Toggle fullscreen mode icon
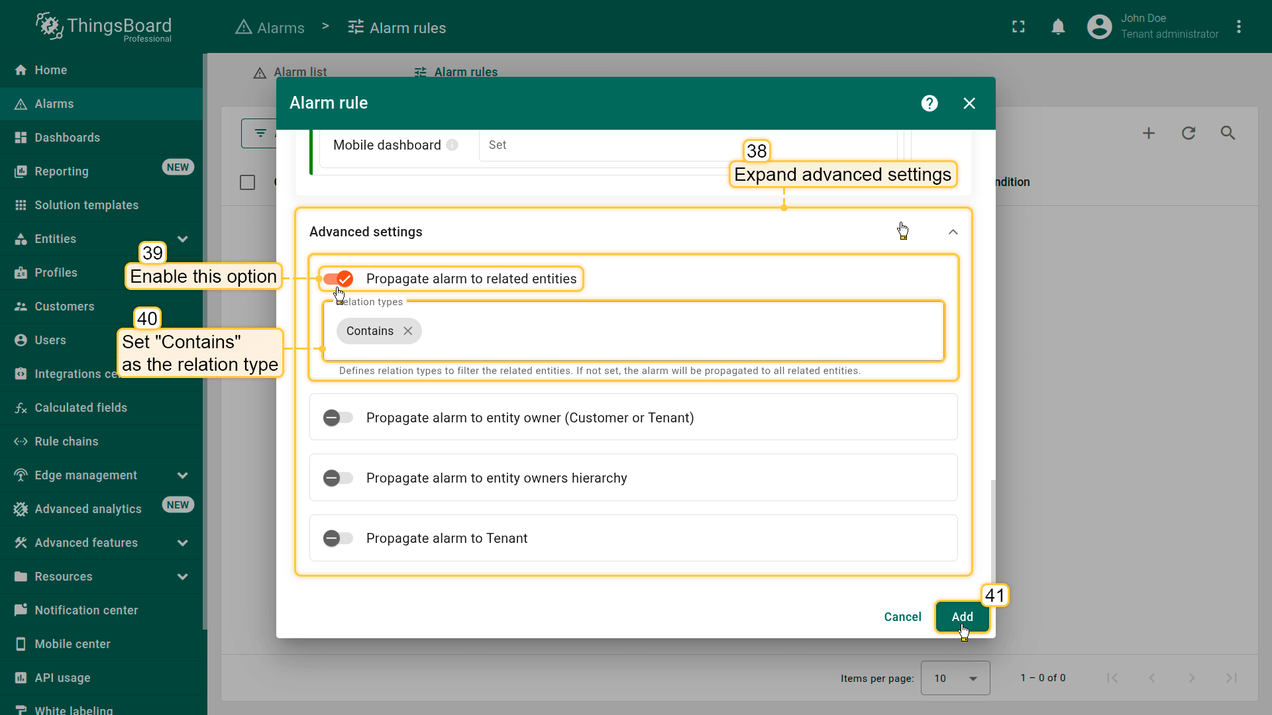 (x=1018, y=27)
